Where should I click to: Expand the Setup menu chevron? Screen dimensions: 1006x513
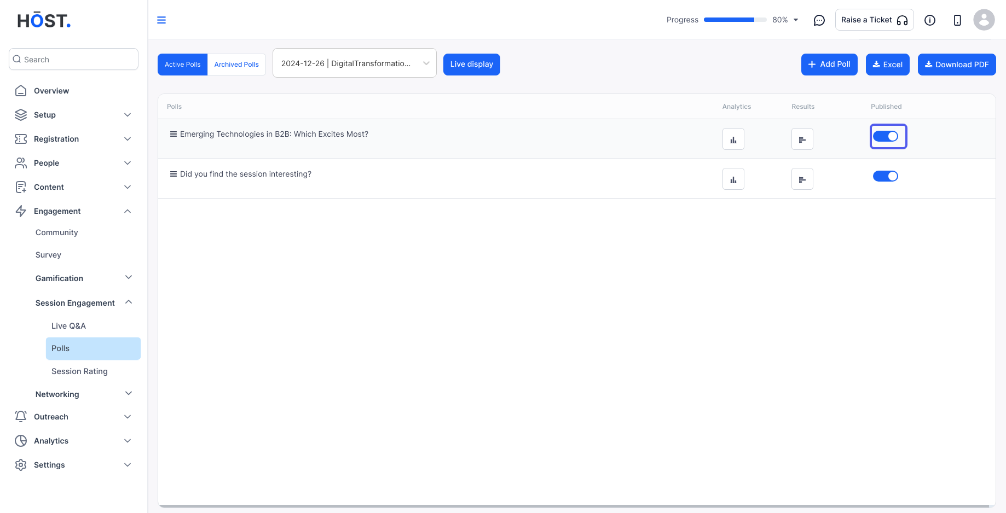click(x=128, y=115)
